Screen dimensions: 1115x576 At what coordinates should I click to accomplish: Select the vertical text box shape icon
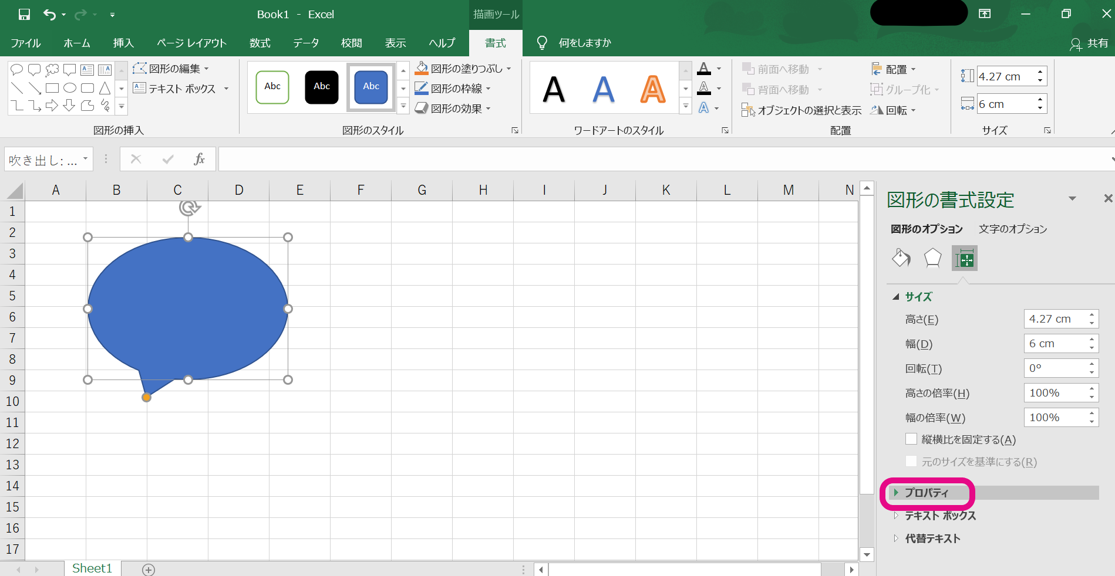point(105,70)
